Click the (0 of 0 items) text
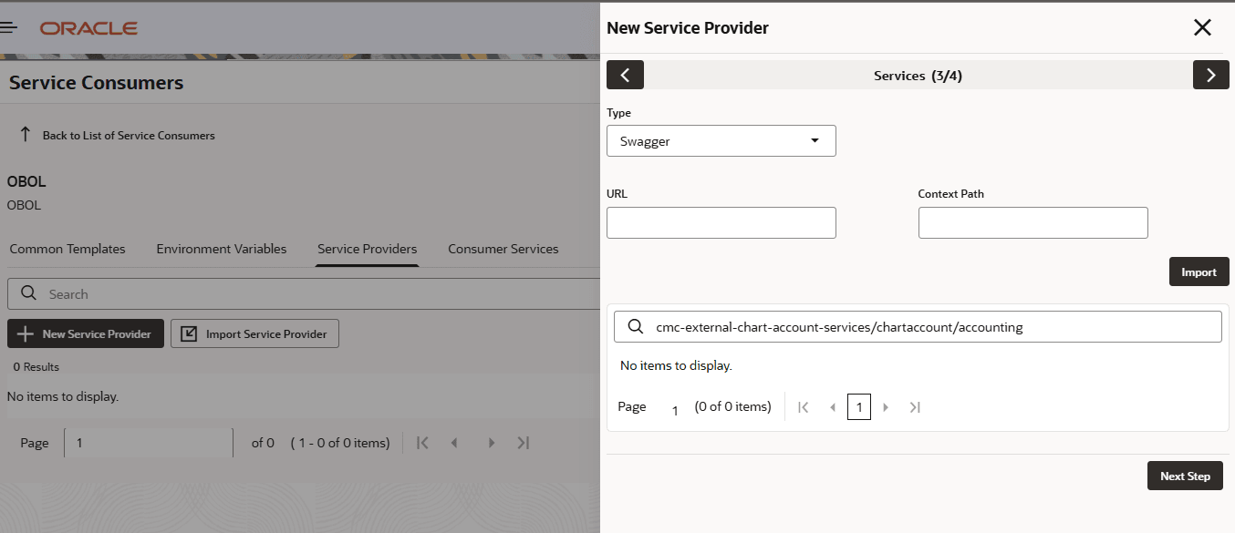The width and height of the screenshot is (1235, 533). click(732, 406)
